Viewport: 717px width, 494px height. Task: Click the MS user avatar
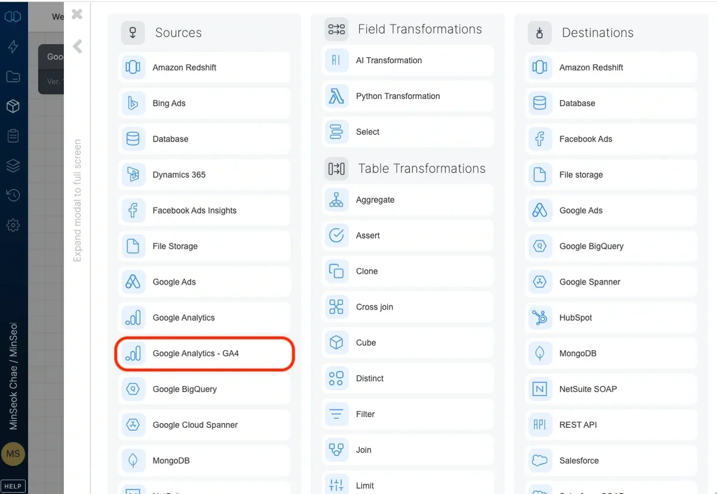pyautogui.click(x=13, y=454)
